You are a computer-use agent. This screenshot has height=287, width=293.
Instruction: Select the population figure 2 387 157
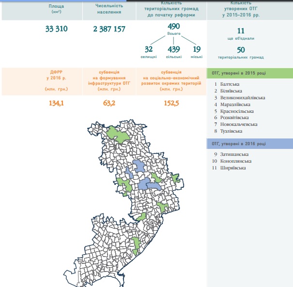[109, 29]
